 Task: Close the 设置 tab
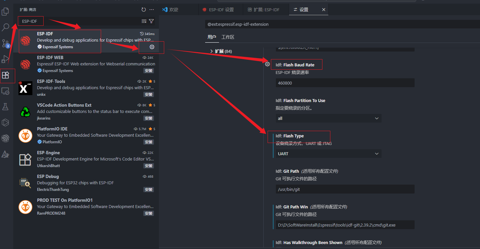(x=324, y=10)
